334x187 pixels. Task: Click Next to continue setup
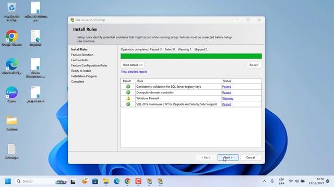coord(228,157)
